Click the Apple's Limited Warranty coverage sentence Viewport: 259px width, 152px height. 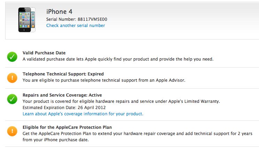pyautogui.click(x=121, y=101)
